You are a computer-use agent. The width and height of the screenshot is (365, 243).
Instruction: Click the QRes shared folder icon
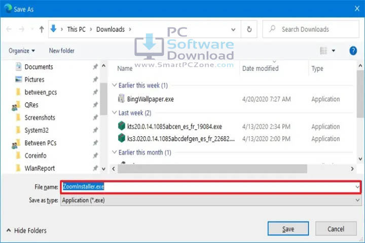tap(16, 105)
